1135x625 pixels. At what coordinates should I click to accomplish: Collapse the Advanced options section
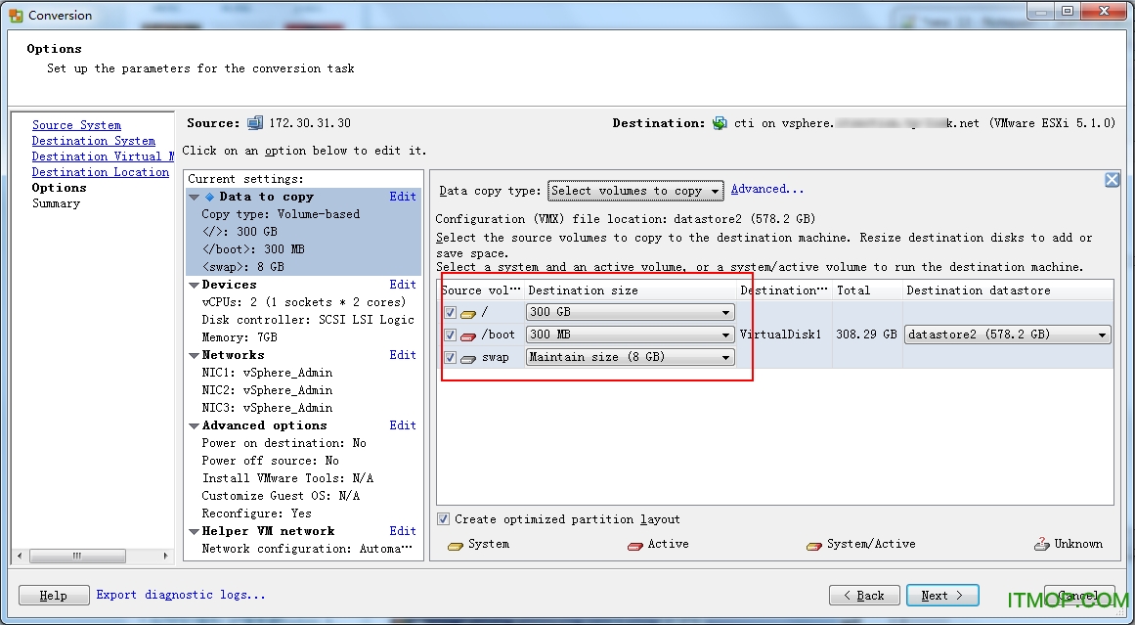pos(194,425)
